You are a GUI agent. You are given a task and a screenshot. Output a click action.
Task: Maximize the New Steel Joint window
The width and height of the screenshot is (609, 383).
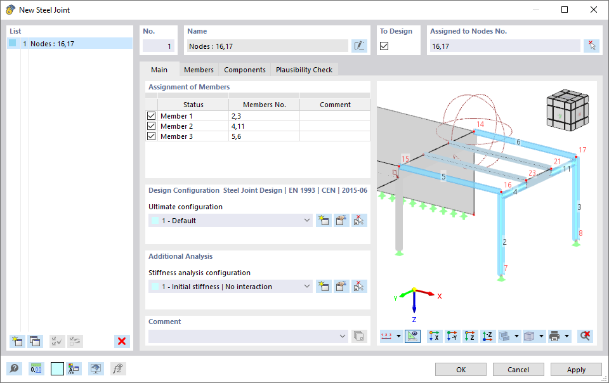565,10
